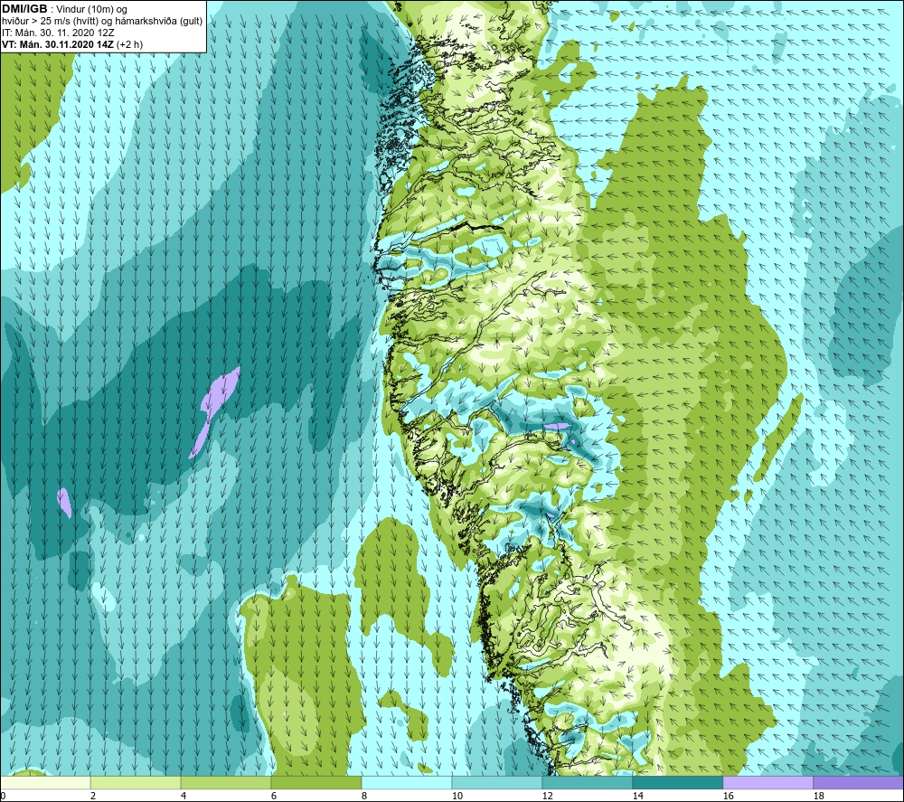Select the 8–10 m/s pale cyan legend swatch

[407, 782]
